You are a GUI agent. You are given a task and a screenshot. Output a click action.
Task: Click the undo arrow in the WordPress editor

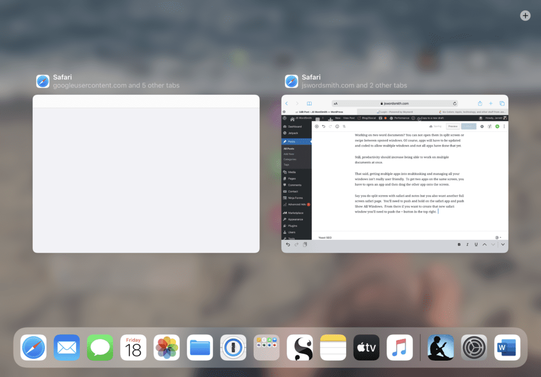pyautogui.click(x=323, y=127)
